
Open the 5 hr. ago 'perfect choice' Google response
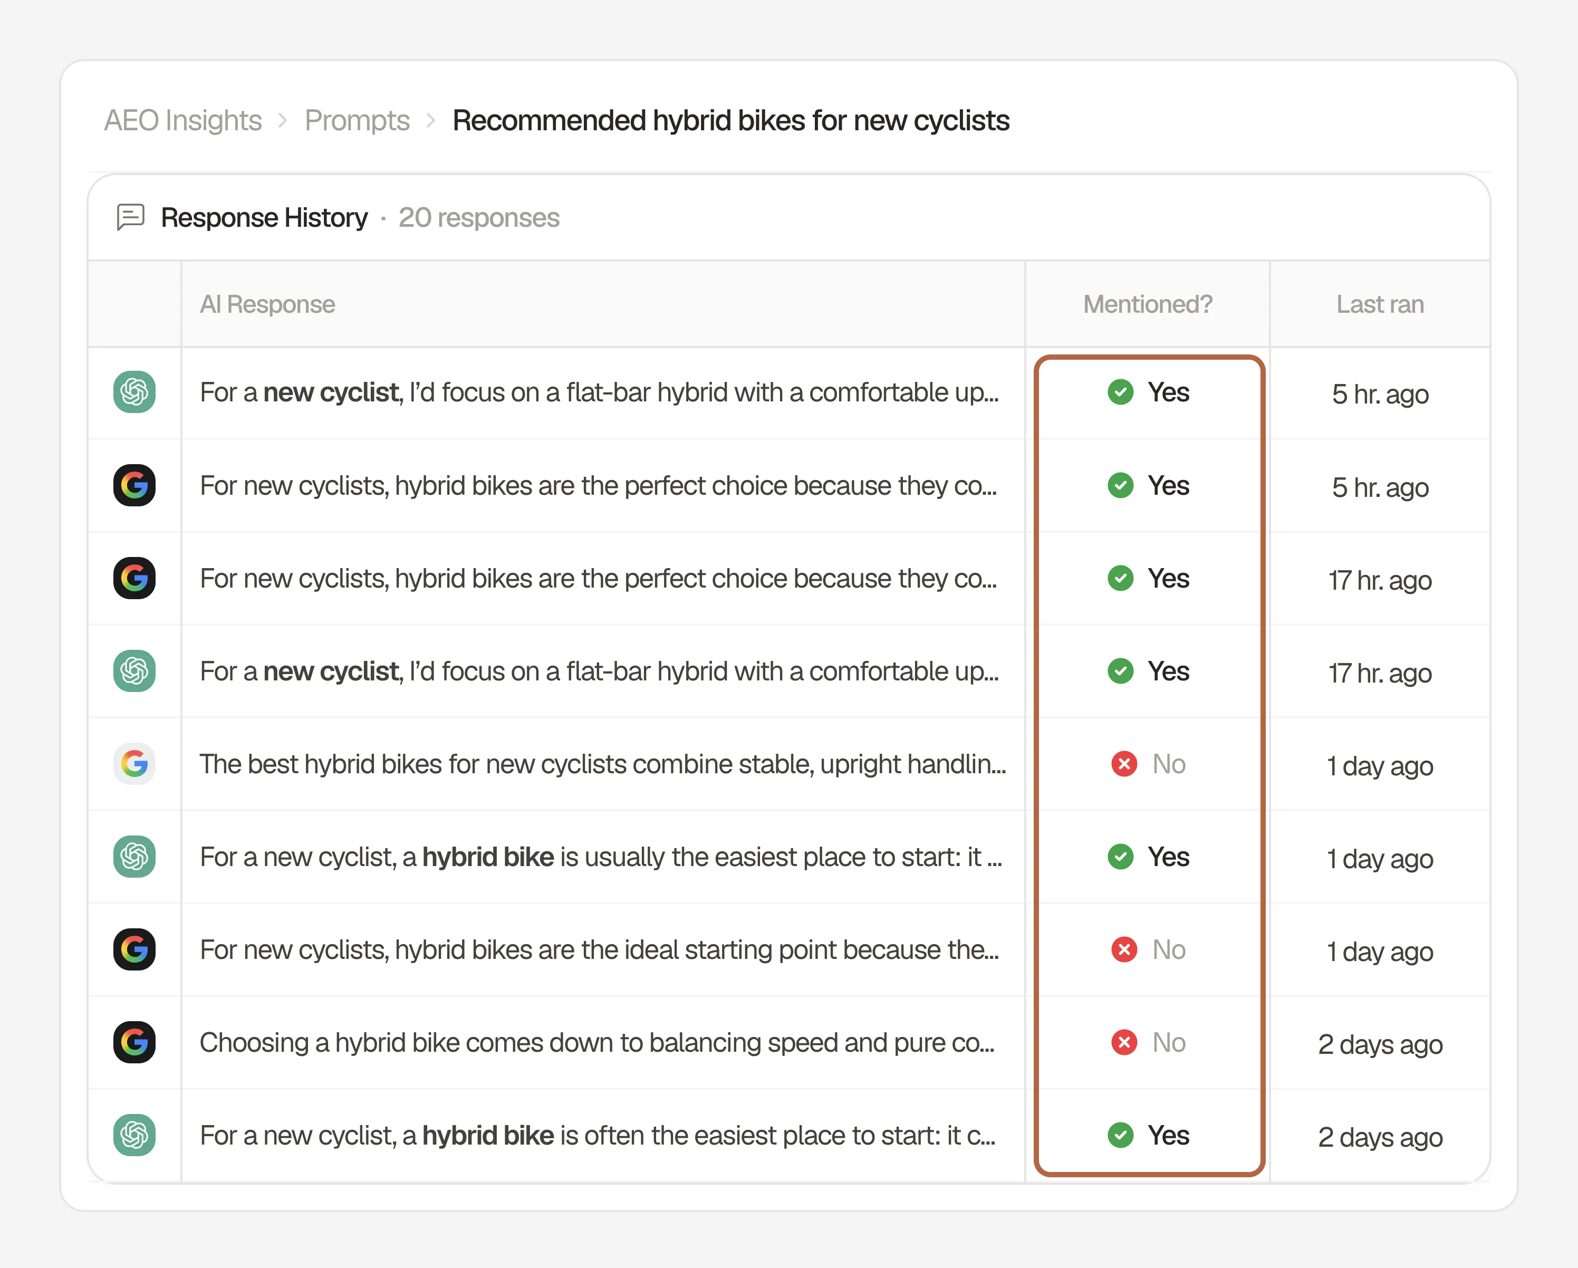(x=599, y=485)
